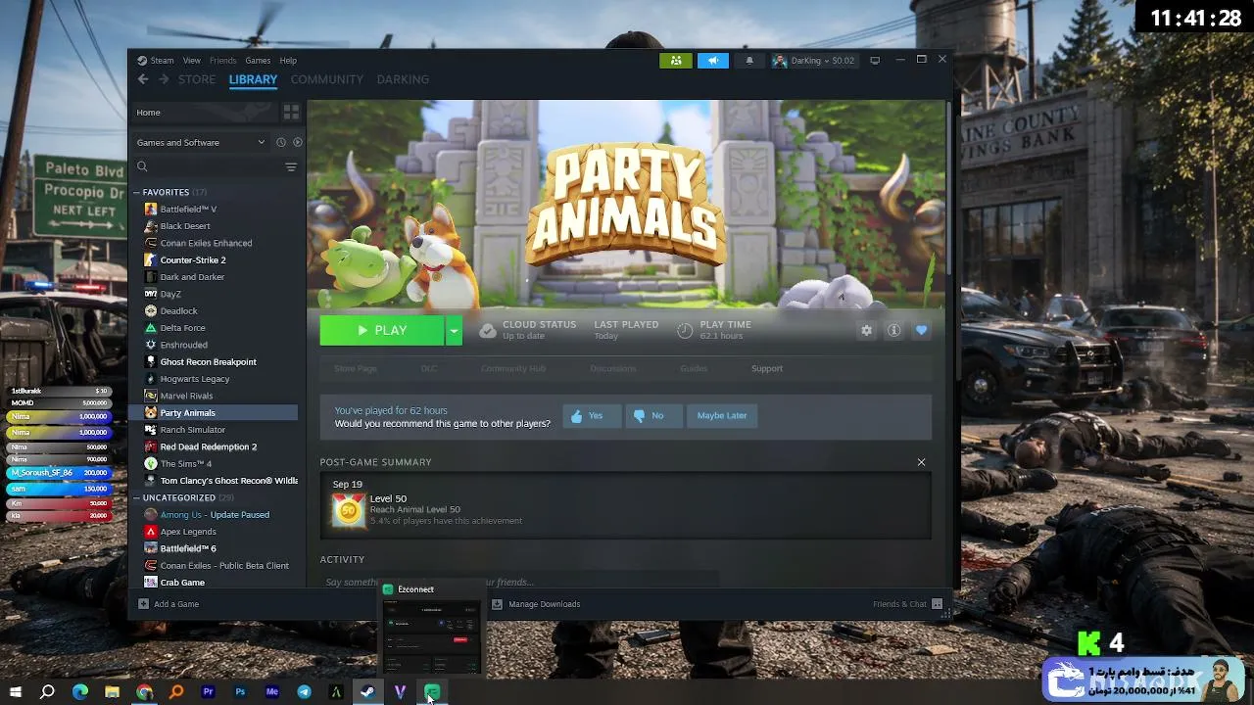Show recent games via clock icon
The height and width of the screenshot is (705, 1254).
[x=280, y=142]
